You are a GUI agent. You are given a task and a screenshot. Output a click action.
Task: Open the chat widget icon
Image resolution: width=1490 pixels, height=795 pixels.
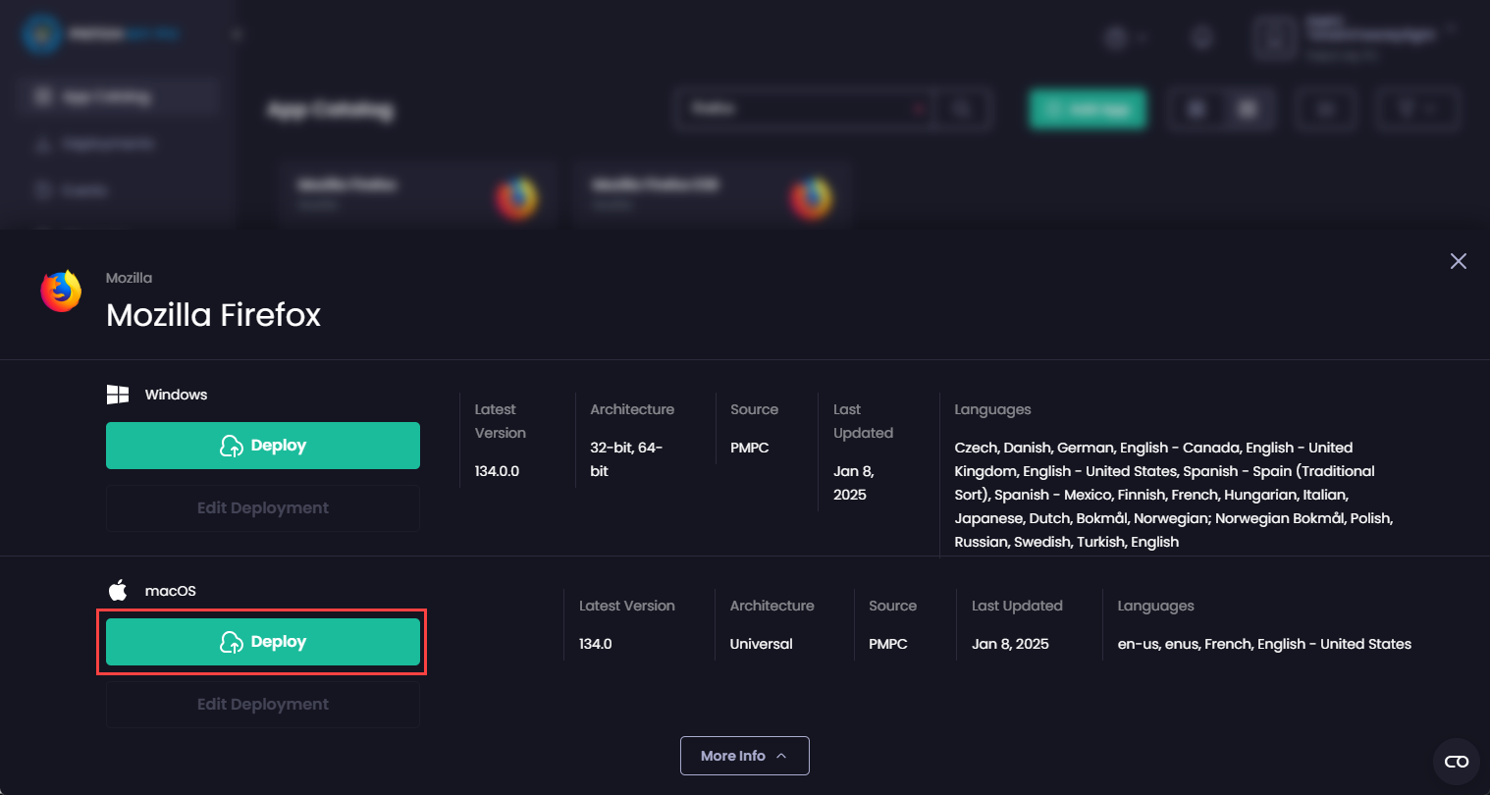pos(1456,762)
